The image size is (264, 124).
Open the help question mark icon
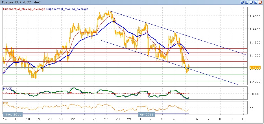pyautogui.click(x=242, y=2)
